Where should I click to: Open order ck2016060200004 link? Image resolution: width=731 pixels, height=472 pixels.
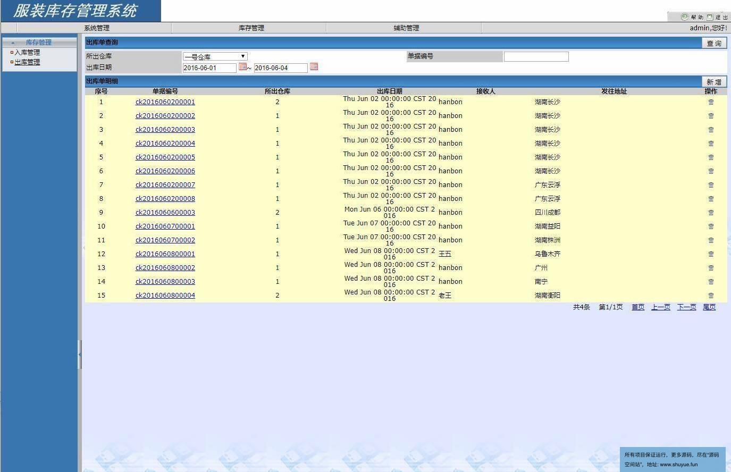pyautogui.click(x=165, y=144)
